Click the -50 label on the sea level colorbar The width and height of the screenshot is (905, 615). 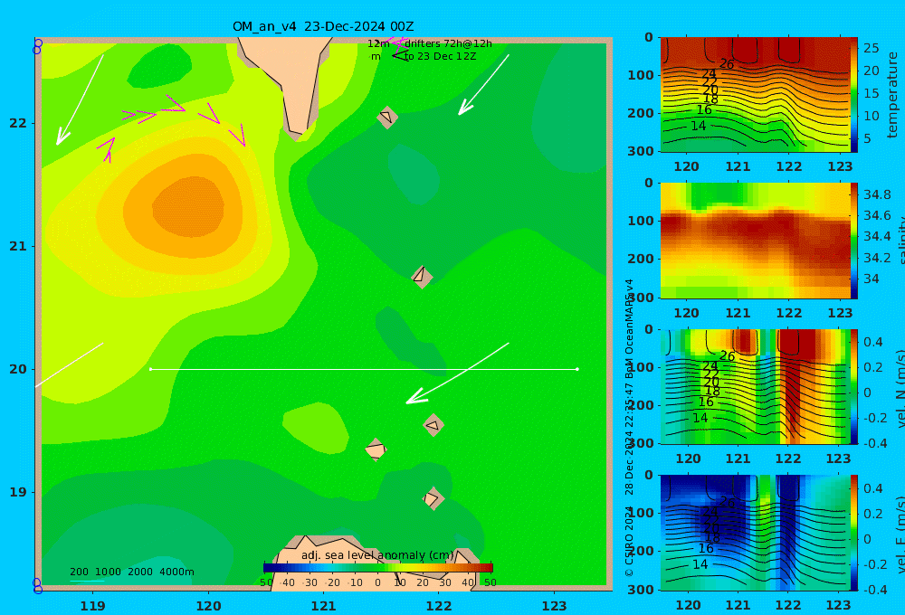(266, 582)
